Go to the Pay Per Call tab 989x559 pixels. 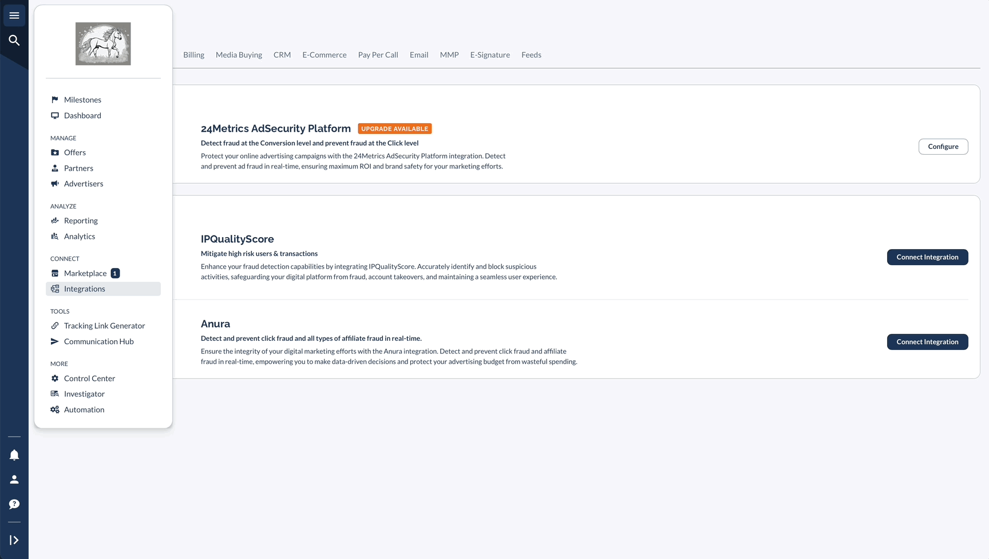pos(378,55)
